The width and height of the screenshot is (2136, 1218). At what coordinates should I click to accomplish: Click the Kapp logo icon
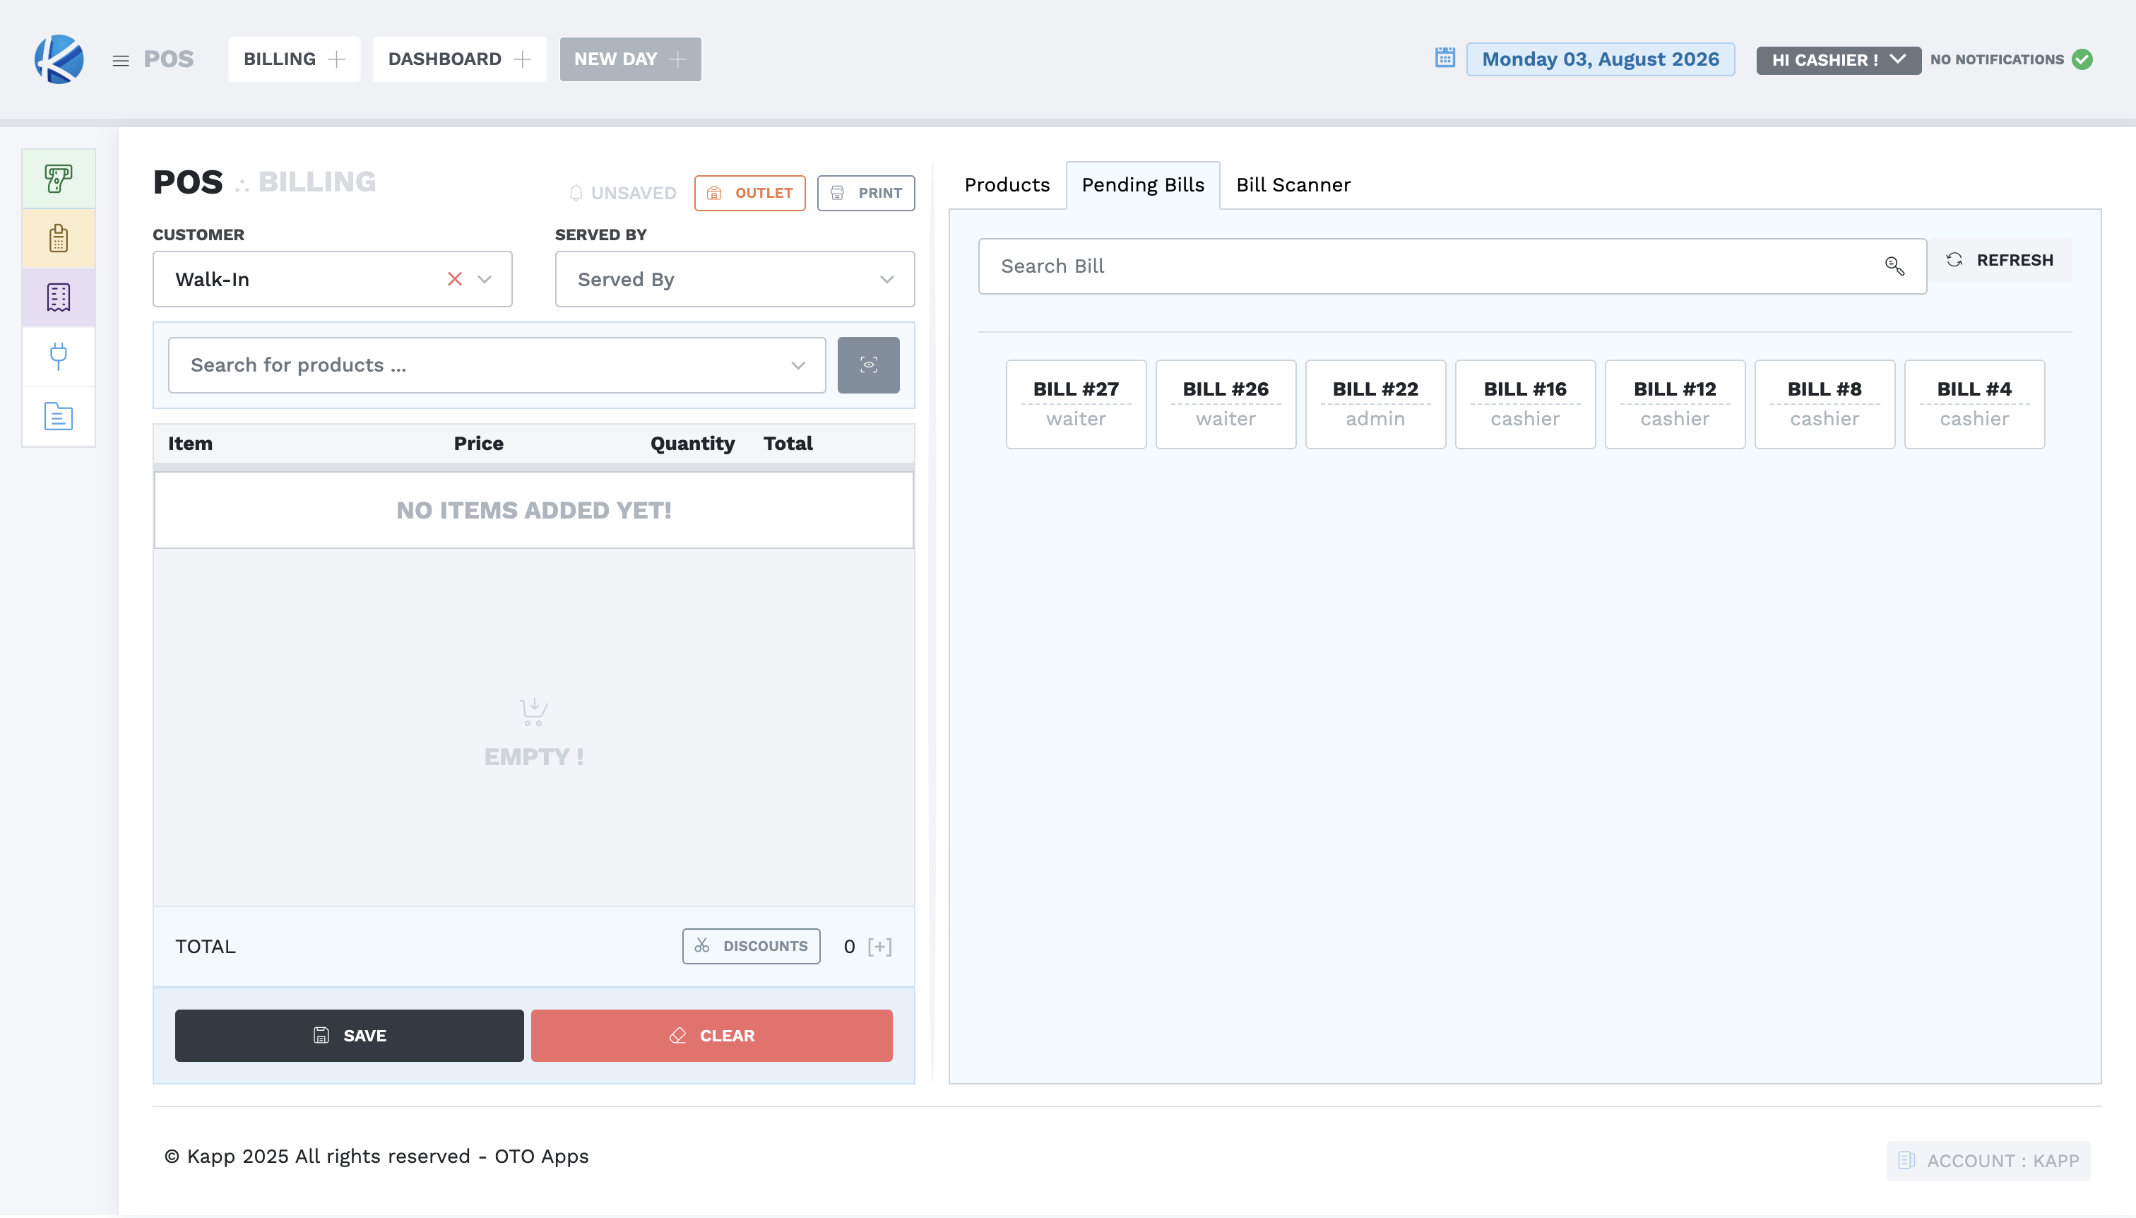[x=59, y=59]
